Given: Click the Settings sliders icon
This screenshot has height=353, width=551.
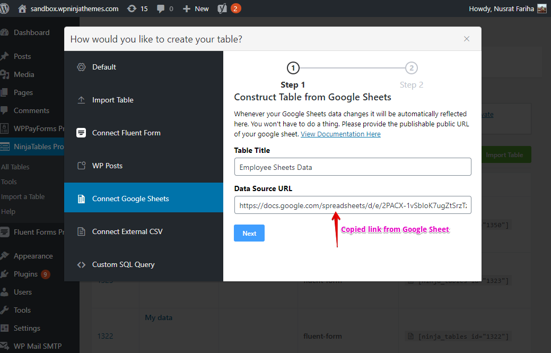Looking at the screenshot, I should pyautogui.click(x=4, y=328).
